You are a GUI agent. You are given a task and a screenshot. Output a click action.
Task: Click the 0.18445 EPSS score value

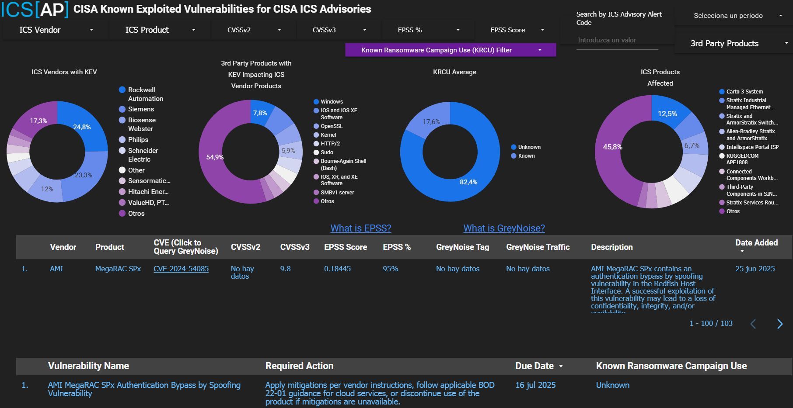tap(337, 269)
